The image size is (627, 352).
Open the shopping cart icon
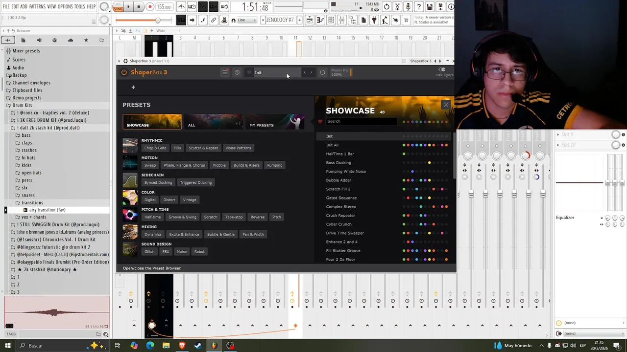[x=406, y=20]
